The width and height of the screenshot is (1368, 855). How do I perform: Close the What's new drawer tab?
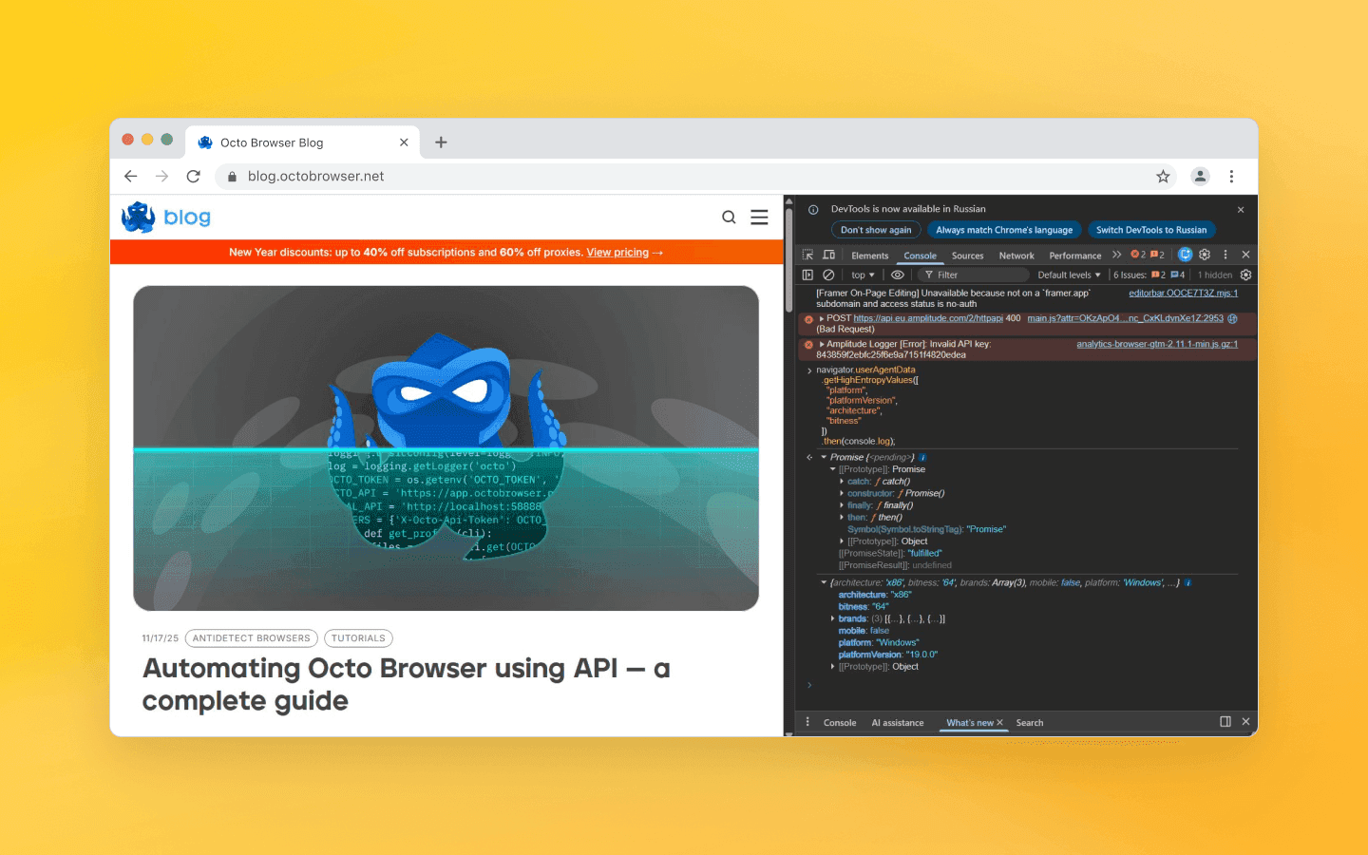[999, 723]
